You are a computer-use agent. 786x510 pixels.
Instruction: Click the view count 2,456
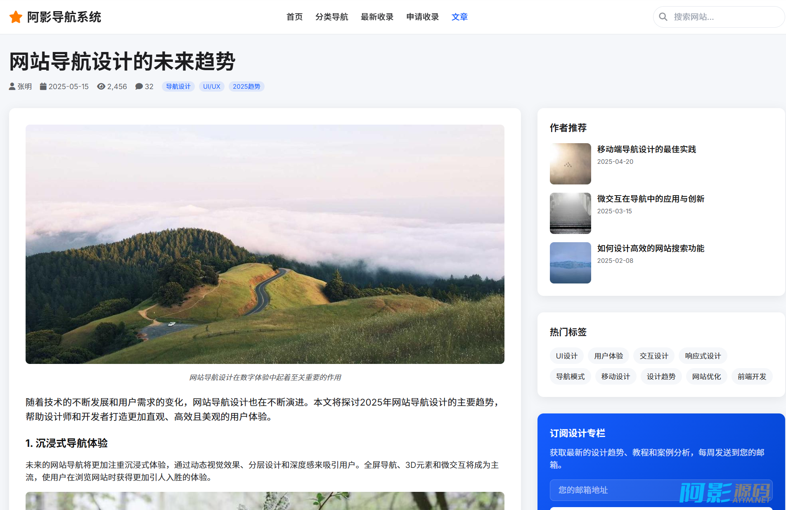(x=117, y=86)
